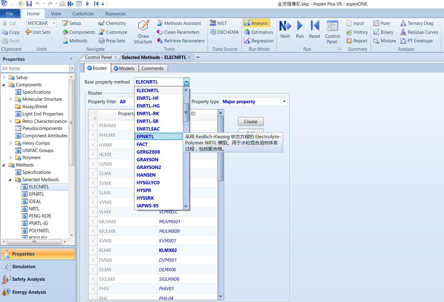Viewport: 444px width, 302px height.
Task: Open PT Envelope analysis
Action: point(417,41)
